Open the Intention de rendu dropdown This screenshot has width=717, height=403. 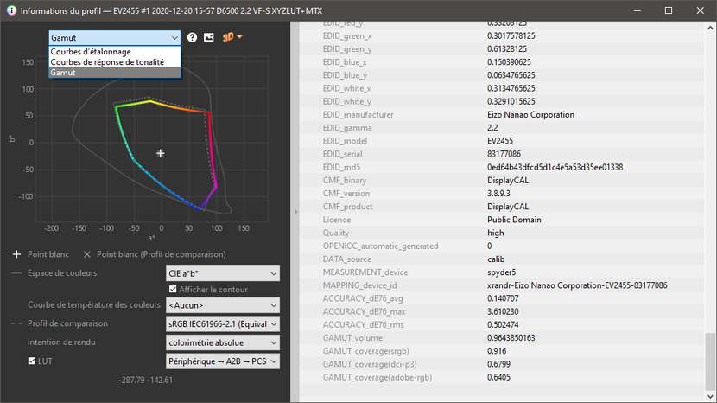pyautogui.click(x=224, y=342)
